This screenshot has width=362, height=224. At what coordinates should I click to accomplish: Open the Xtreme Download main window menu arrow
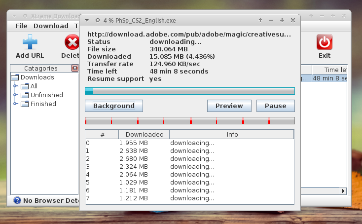pyautogui.click(x=14, y=16)
